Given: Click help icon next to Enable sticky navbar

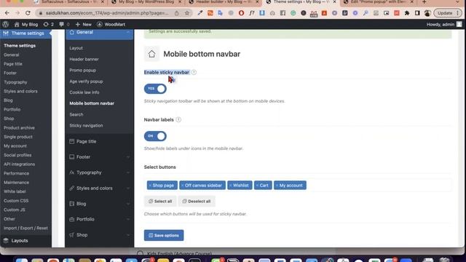Looking at the screenshot, I should click(194, 72).
